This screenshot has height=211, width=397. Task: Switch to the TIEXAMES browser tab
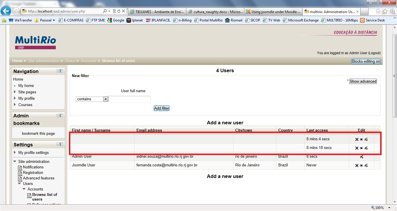(156, 12)
